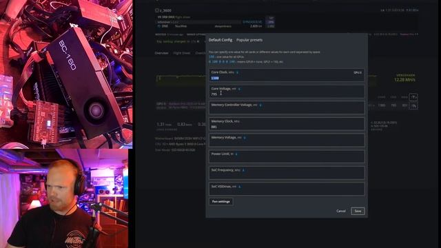Click the SoC Frequency info icon
Screen dimensions: 441x248
click(x=243, y=170)
